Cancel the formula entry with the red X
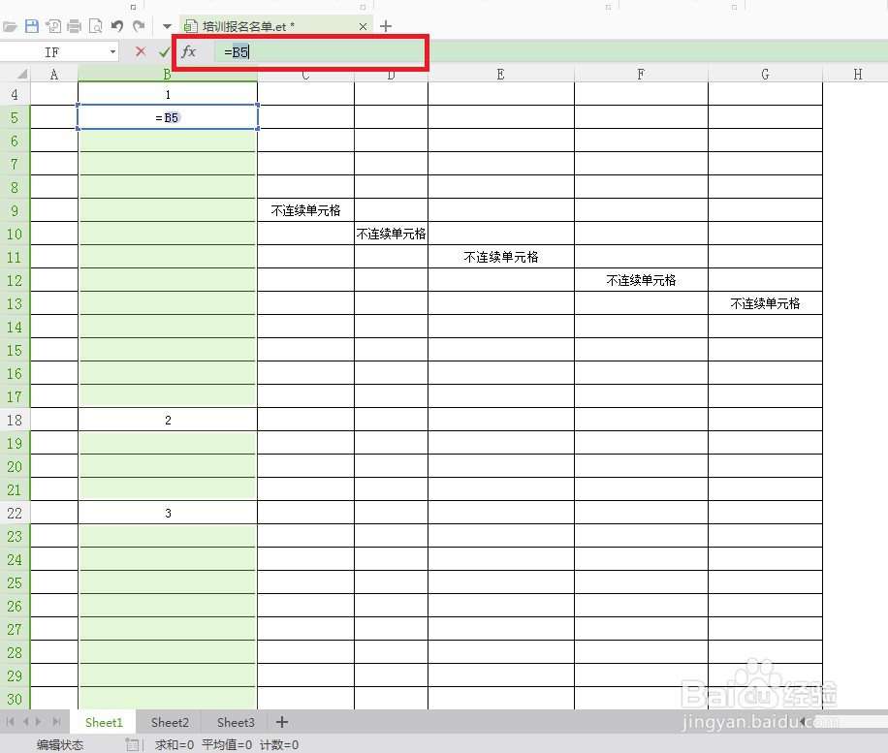888x753 pixels. pos(141,51)
